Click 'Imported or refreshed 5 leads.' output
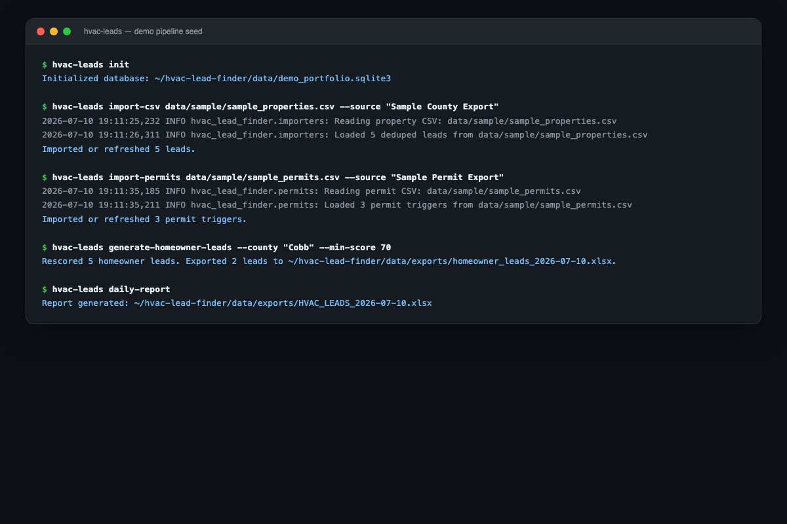 [119, 149]
